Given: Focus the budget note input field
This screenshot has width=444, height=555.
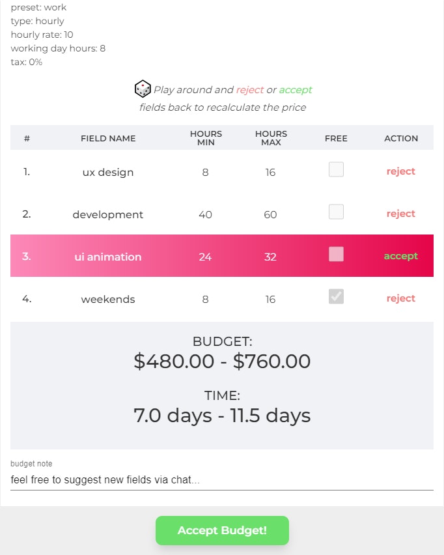Looking at the screenshot, I should (x=222, y=480).
